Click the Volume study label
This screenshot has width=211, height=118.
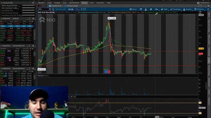pos(41,76)
